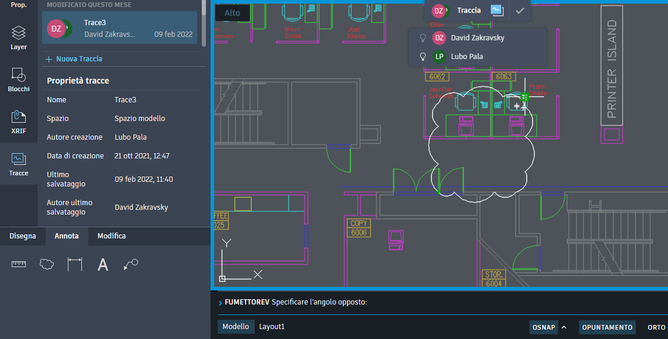Open the Prop. panel
Viewport: 668px width, 339px height.
(18, 5)
